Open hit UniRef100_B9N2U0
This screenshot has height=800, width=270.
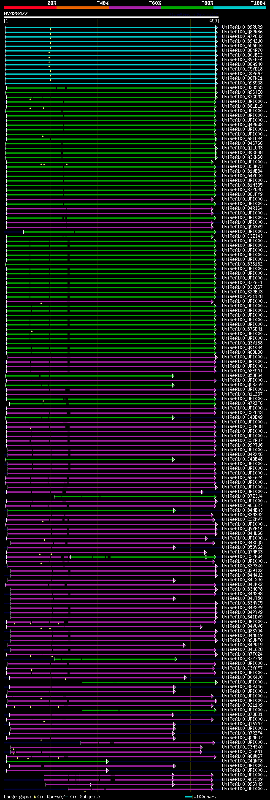(x=242, y=41)
